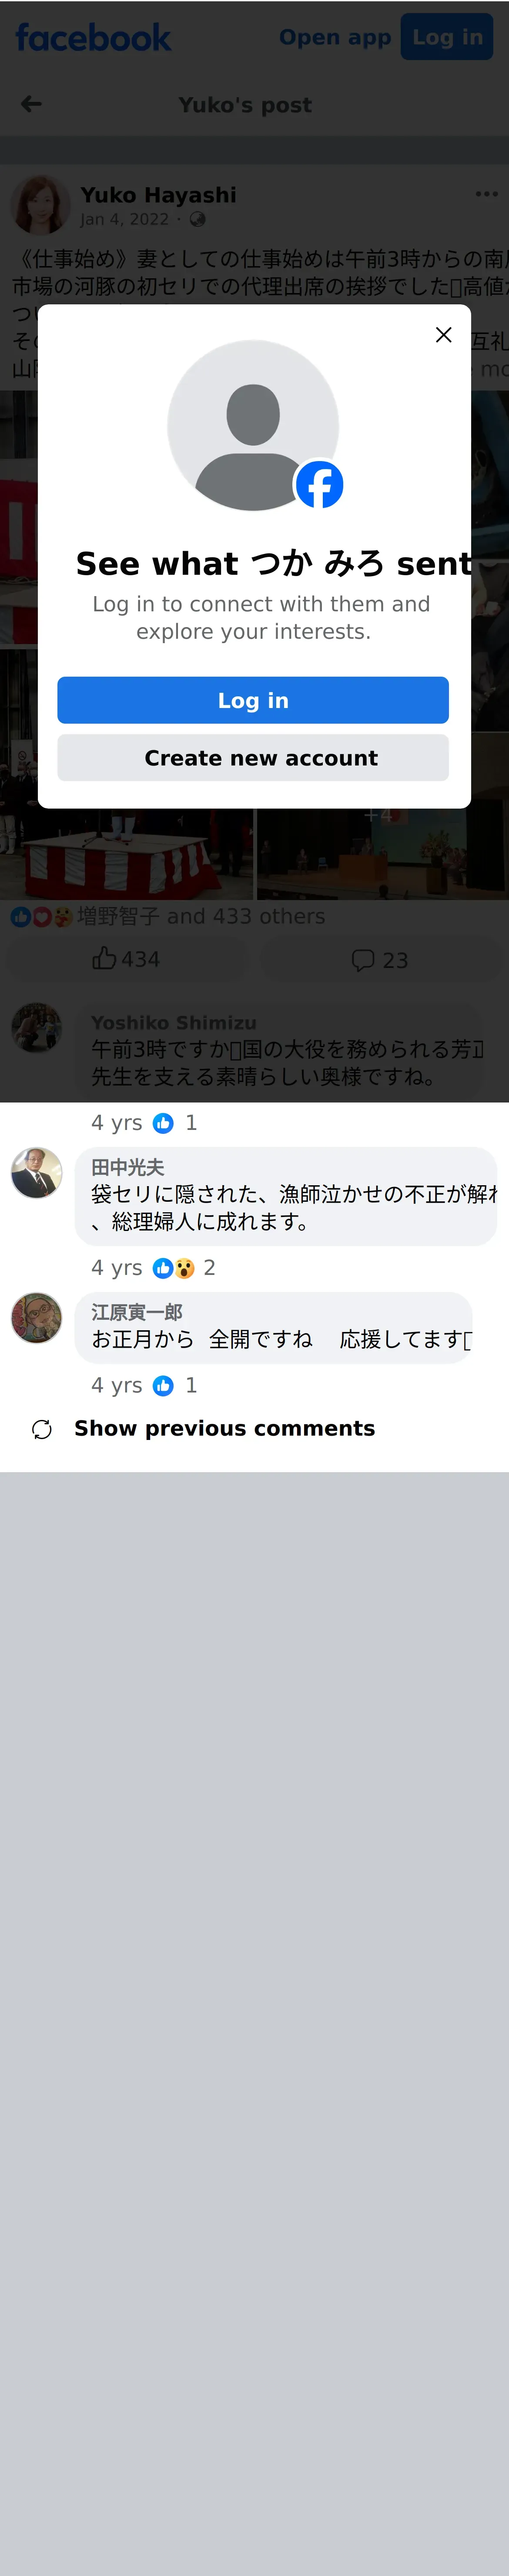Go back using the left arrow
The height and width of the screenshot is (2576, 509).
point(31,104)
